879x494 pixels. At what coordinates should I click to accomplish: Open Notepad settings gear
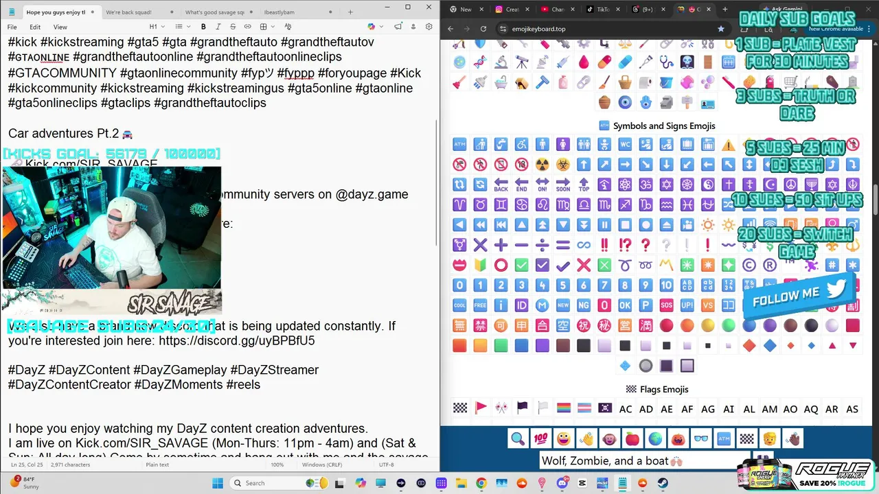point(429,27)
